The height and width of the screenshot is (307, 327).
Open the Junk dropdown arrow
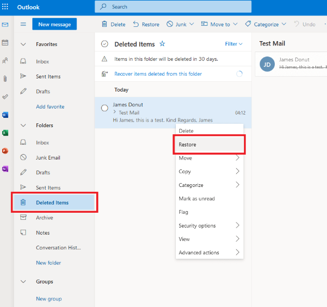coord(191,24)
